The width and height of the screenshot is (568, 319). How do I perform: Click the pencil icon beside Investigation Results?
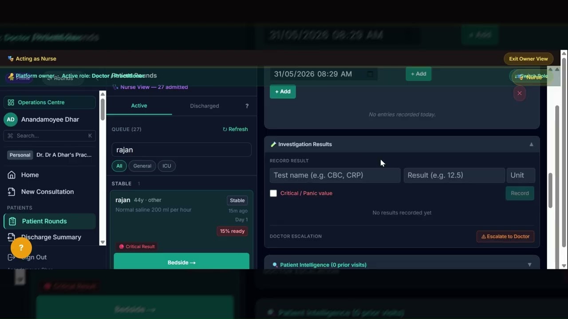[273, 144]
